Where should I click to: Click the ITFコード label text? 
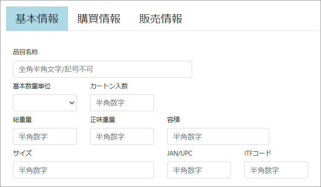(258, 153)
